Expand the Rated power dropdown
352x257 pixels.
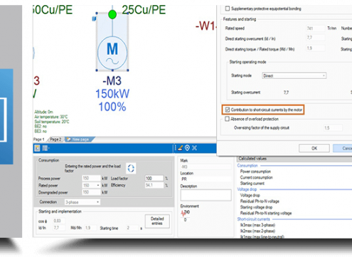click(x=98, y=185)
